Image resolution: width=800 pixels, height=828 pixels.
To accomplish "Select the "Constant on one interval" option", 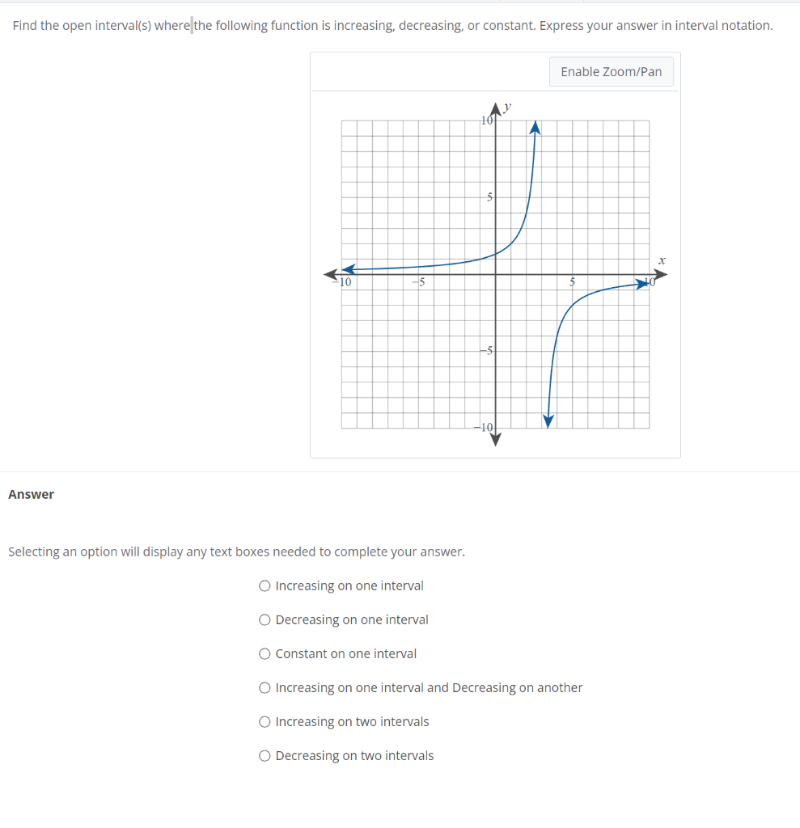I will [x=265, y=653].
